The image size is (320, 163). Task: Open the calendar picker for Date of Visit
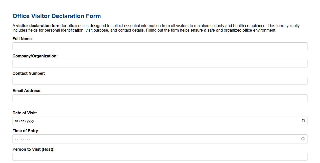(303, 121)
